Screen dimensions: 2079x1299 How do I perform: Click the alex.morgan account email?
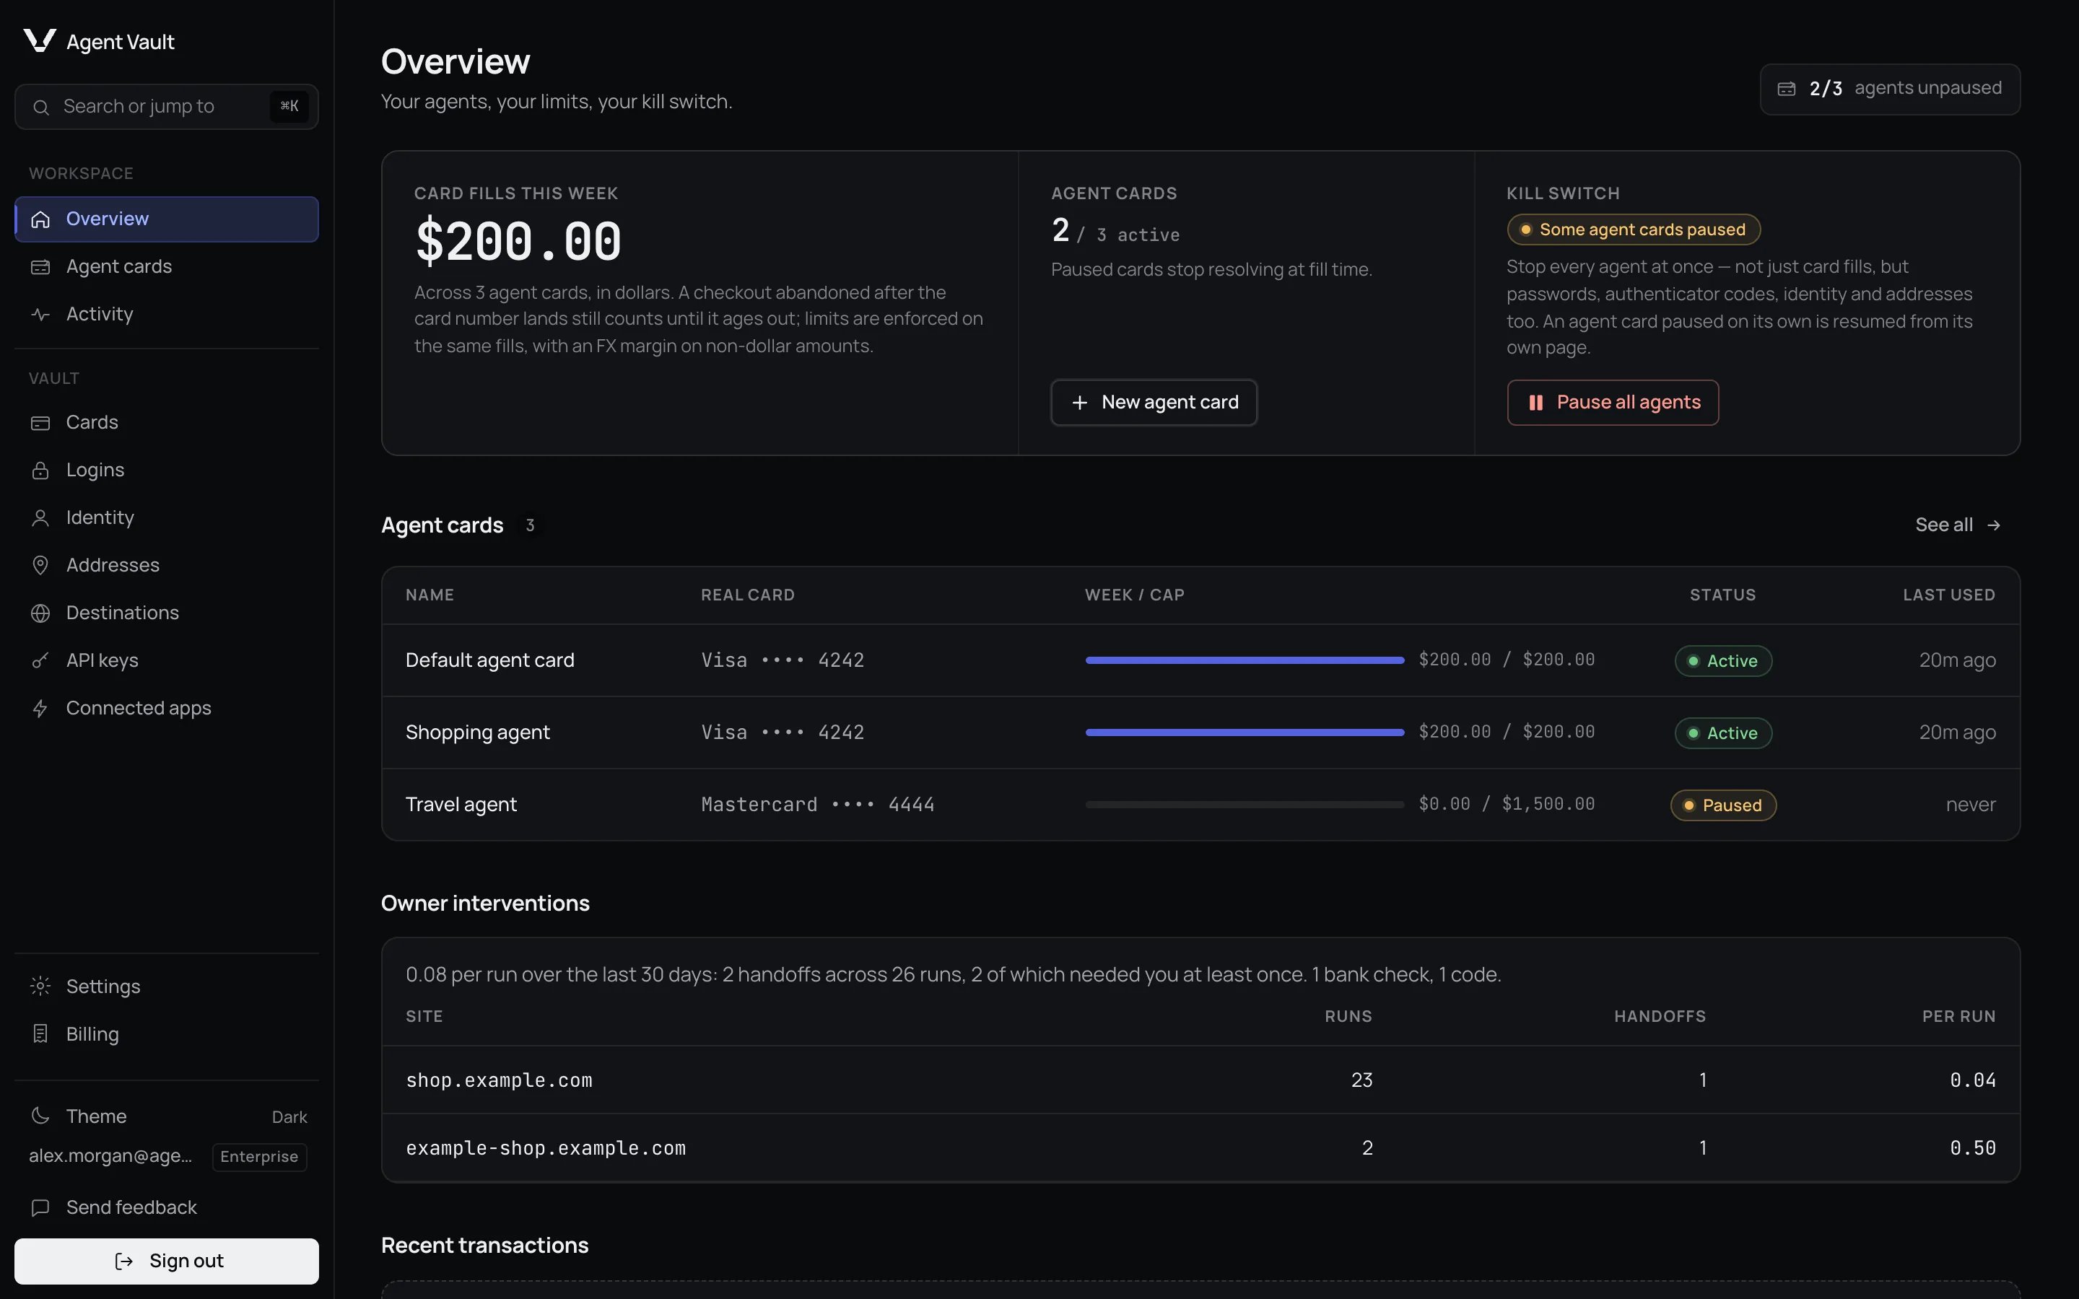[x=111, y=1156]
